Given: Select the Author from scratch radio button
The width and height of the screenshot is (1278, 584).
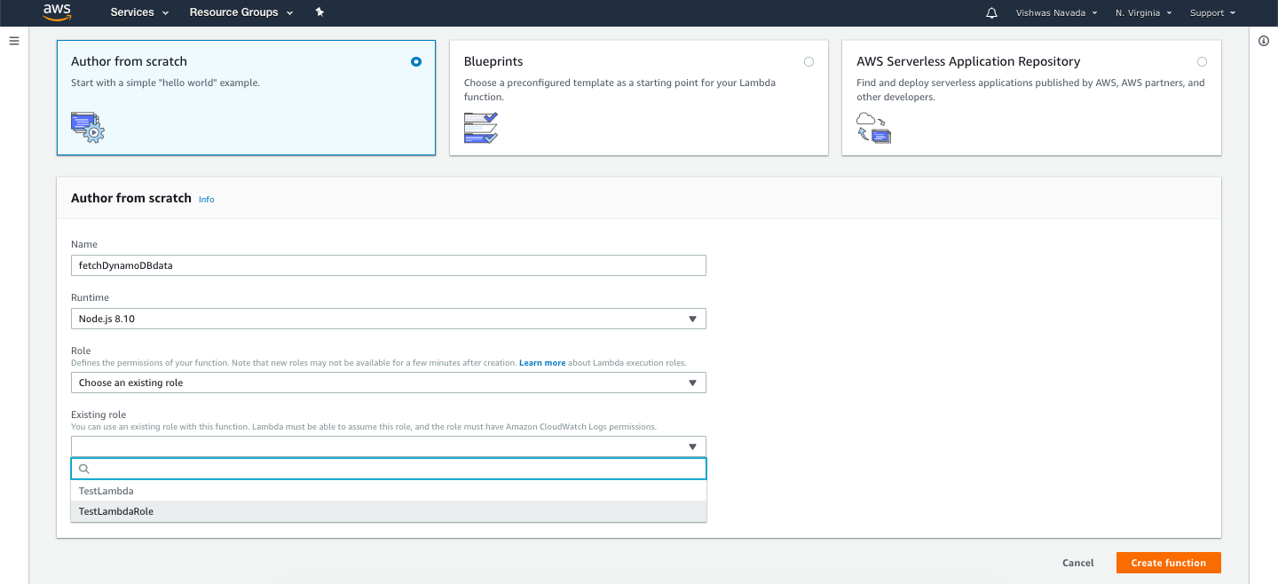Looking at the screenshot, I should coord(415,61).
